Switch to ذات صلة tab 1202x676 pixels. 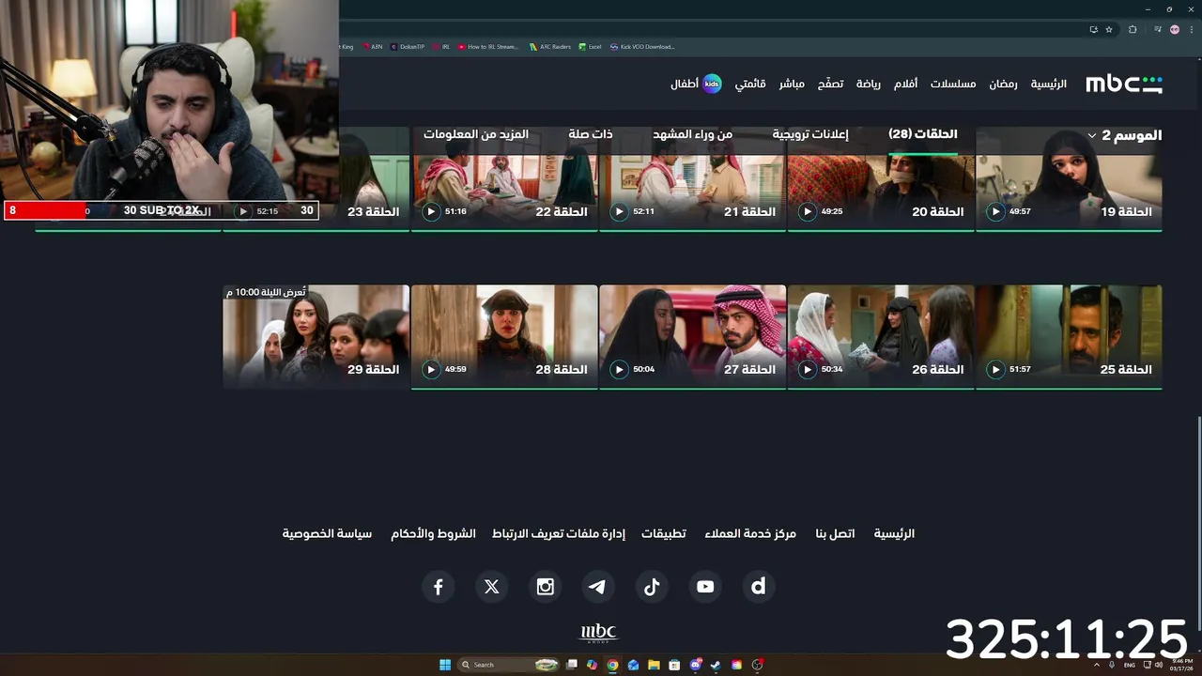click(591, 134)
